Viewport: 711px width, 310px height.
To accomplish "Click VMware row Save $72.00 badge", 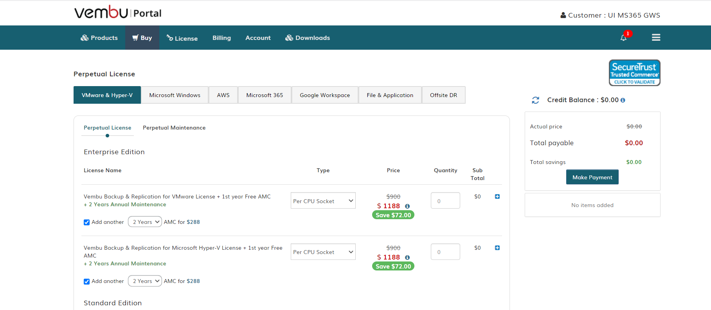I will (393, 215).
